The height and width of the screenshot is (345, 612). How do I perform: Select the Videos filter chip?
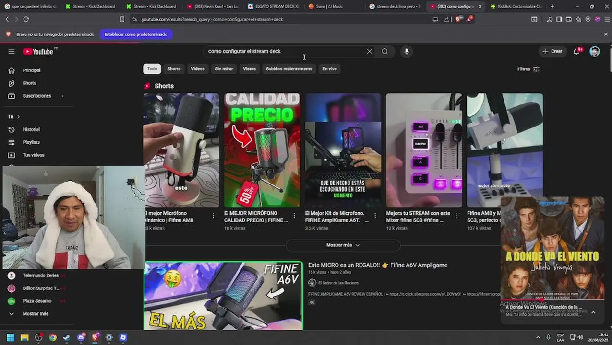pyautogui.click(x=198, y=69)
